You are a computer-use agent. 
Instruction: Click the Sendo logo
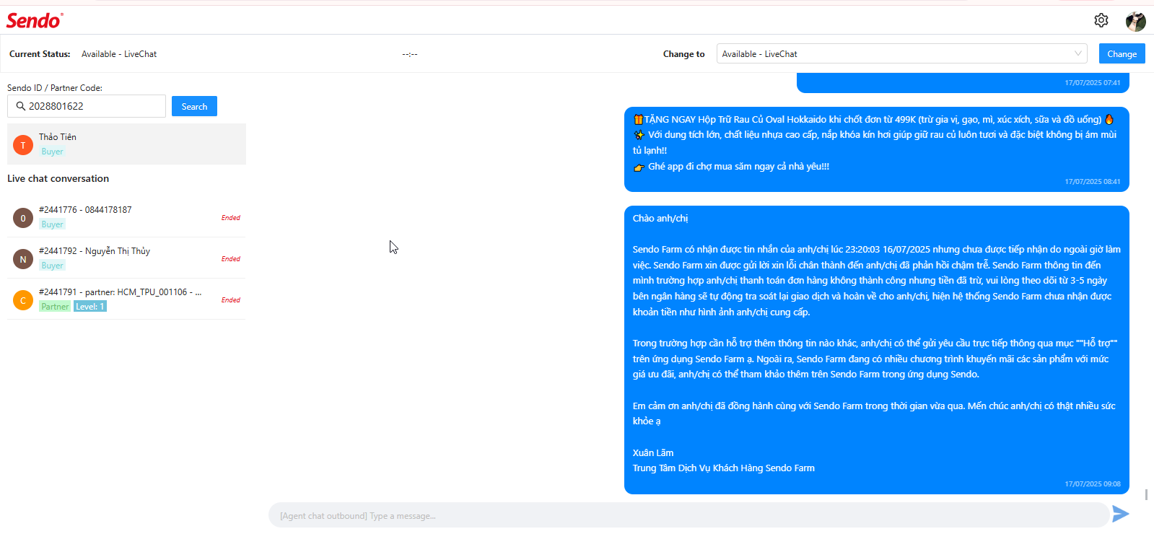(35, 20)
